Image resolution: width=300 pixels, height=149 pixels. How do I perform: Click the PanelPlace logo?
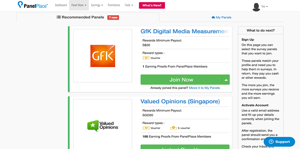(x=33, y=5)
